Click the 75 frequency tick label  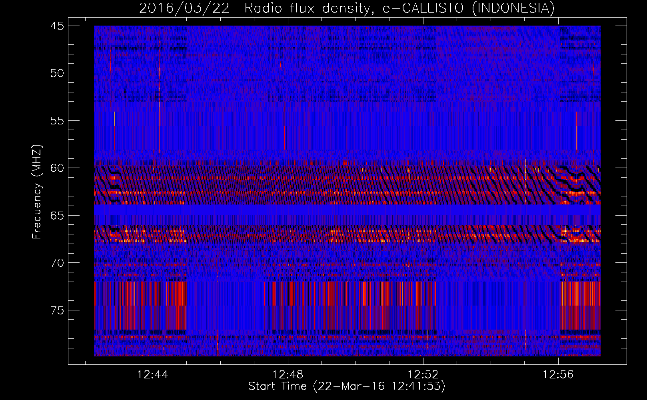click(57, 310)
